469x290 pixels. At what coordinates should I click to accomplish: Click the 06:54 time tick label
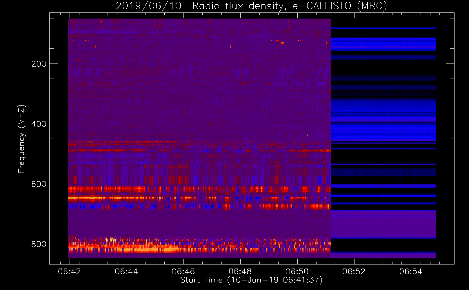pos(411,272)
